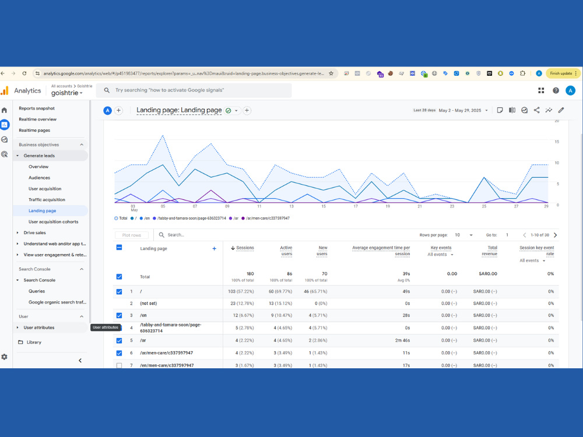This screenshot has height=437, width=583.
Task: Open the Key events All events dropdown
Action: (x=441, y=255)
